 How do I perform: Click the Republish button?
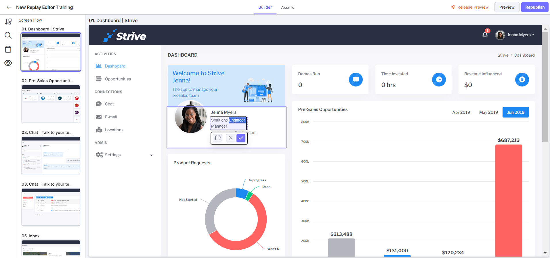click(535, 7)
